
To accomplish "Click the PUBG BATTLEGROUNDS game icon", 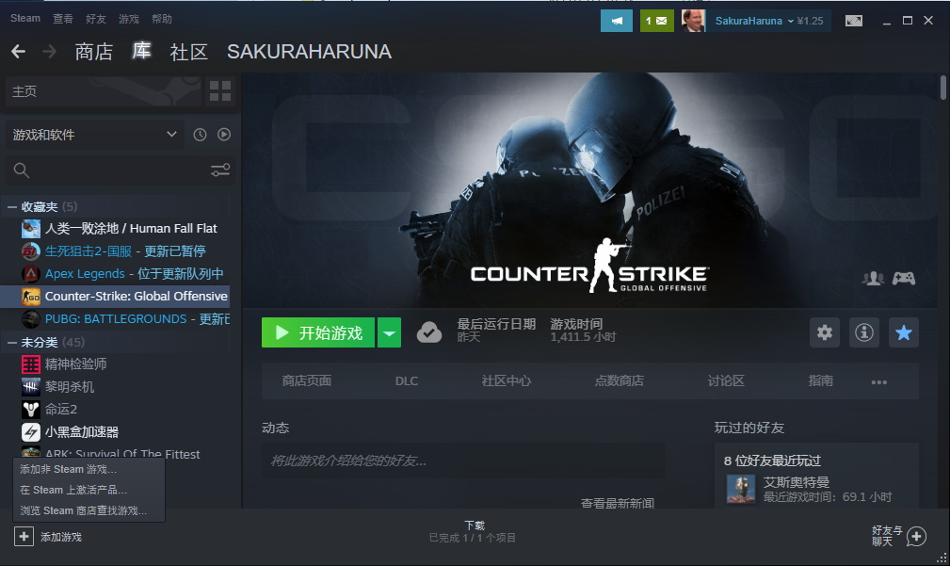I will click(31, 318).
